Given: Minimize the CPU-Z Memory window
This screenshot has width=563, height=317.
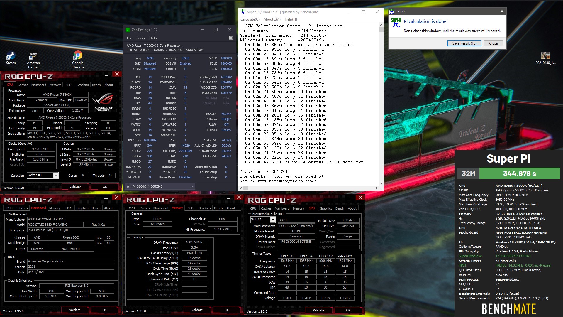Looking at the screenshot, I should tap(228, 198).
